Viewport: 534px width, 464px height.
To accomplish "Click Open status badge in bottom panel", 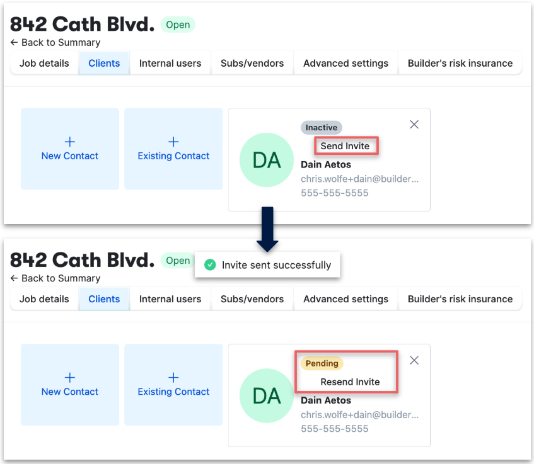I will pyautogui.click(x=177, y=260).
